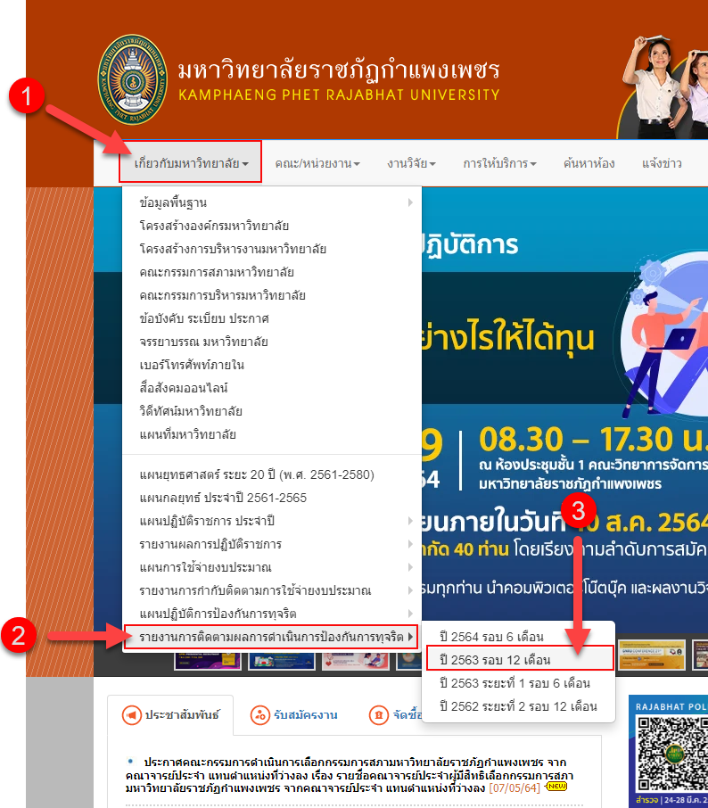Expand รายงานผลการปฏิบัติราชการ submenu
This screenshot has width=708, height=808.
tap(272, 544)
